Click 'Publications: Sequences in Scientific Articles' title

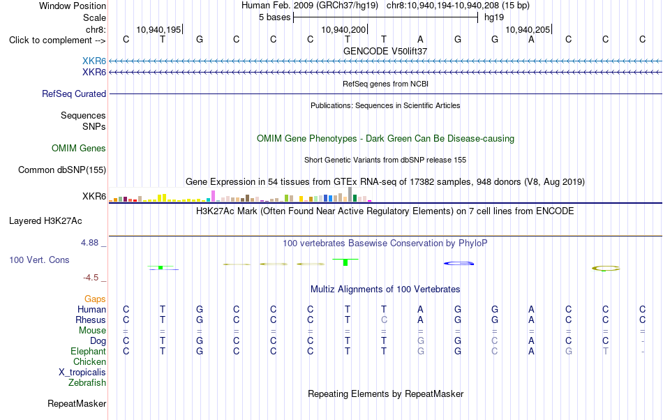385,105
